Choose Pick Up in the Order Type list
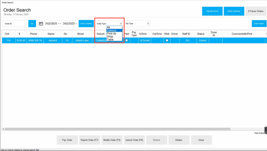The width and height of the screenshot is (267, 151). [114, 33]
